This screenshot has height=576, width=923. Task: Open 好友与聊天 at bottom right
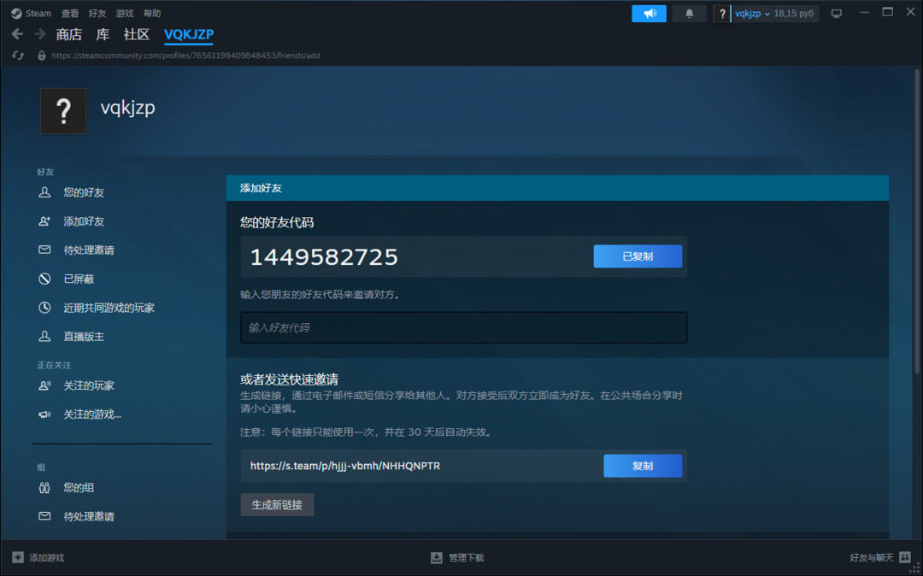pos(871,558)
